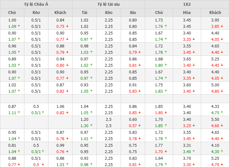
Task: Select the green up arrow next to 1.30
Action: coord(91,125)
